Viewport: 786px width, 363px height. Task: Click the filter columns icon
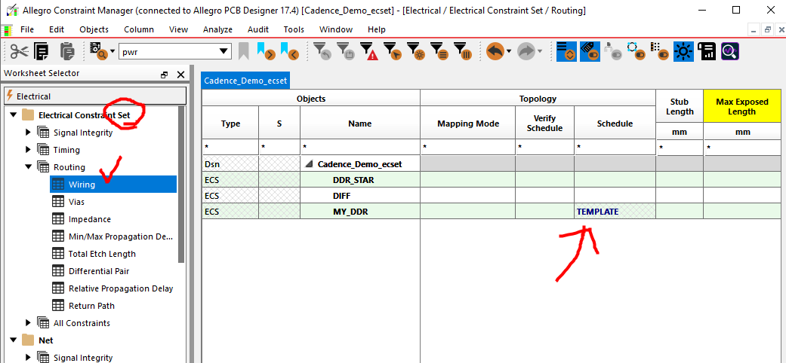click(x=463, y=51)
